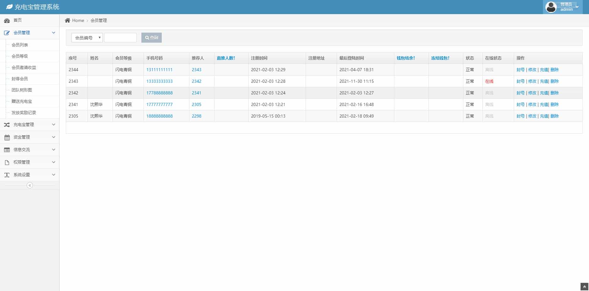Select 团队树形图 in the sidebar
The image size is (589, 291).
22,90
